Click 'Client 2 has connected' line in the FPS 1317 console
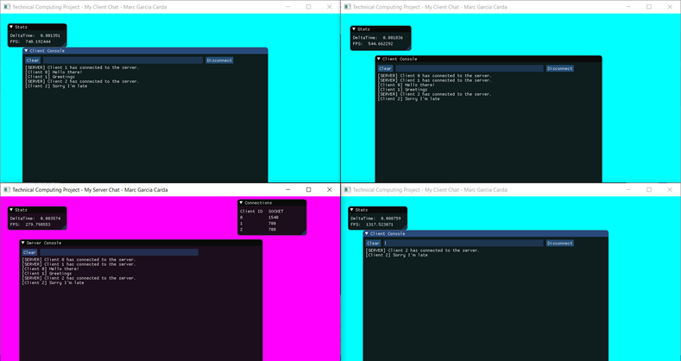681x361 pixels. tap(423, 250)
